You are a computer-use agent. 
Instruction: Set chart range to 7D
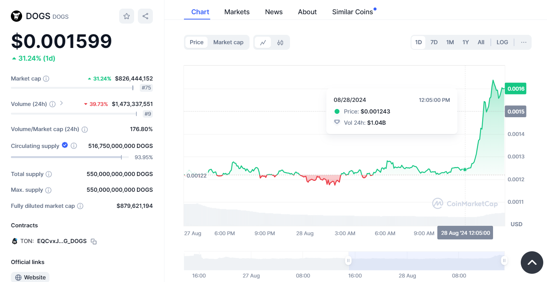point(434,42)
